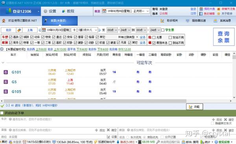The image size is (236, 144).
Task: Click 全选 link in 席别 row
Action: click(x=142, y=43)
